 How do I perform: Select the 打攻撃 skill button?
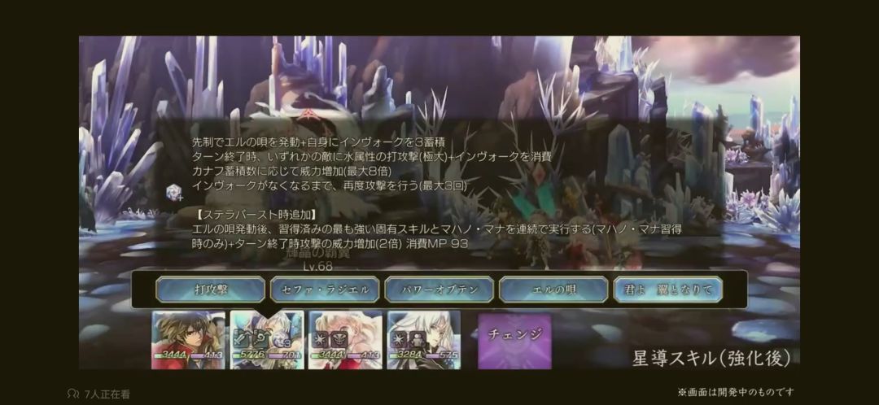(x=210, y=290)
